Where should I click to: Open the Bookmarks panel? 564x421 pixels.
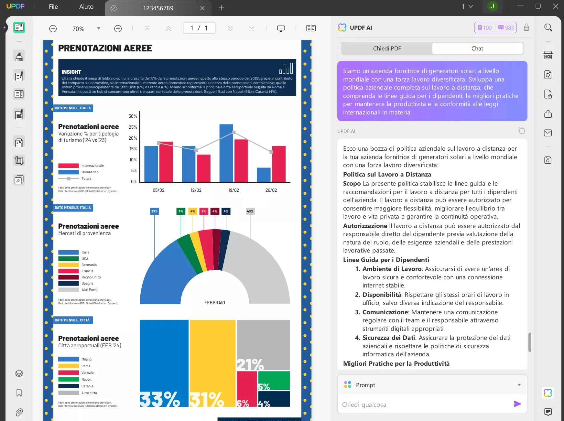point(19,393)
